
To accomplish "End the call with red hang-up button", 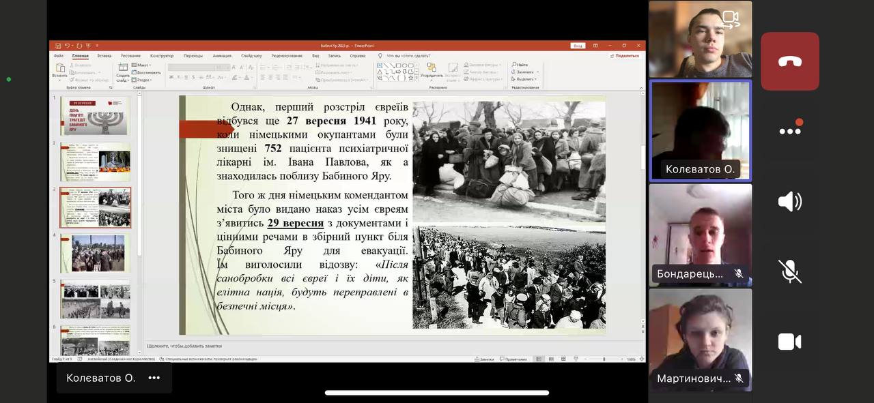I will coord(789,61).
